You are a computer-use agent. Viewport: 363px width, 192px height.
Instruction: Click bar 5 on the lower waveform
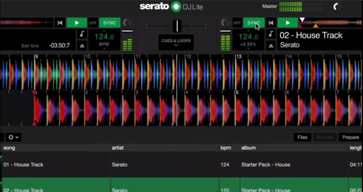click(x=237, y=93)
